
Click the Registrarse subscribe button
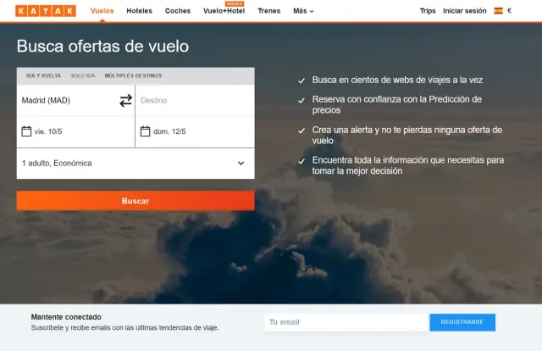(462, 322)
